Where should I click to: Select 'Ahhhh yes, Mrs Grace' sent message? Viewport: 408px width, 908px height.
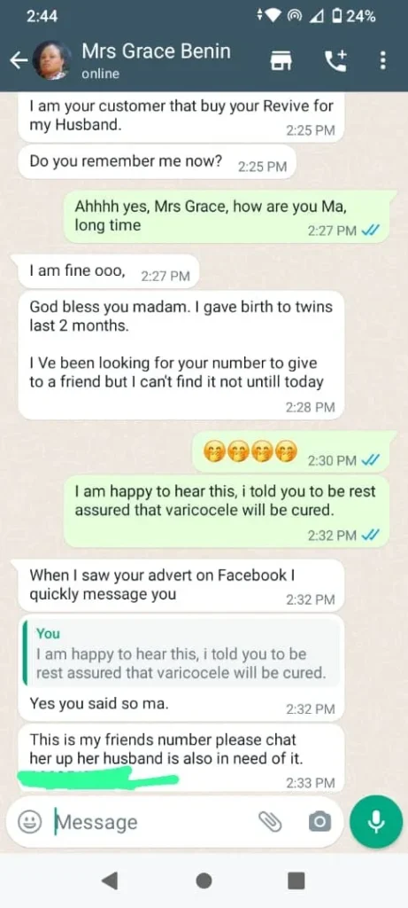231,216
